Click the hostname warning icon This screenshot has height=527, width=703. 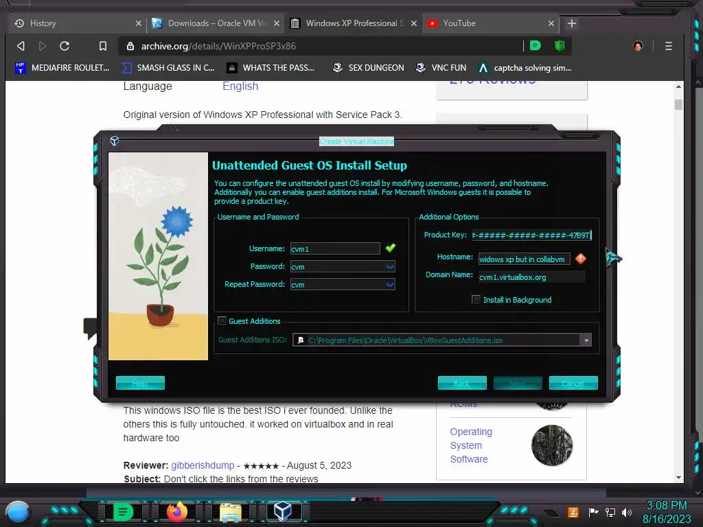coord(581,259)
